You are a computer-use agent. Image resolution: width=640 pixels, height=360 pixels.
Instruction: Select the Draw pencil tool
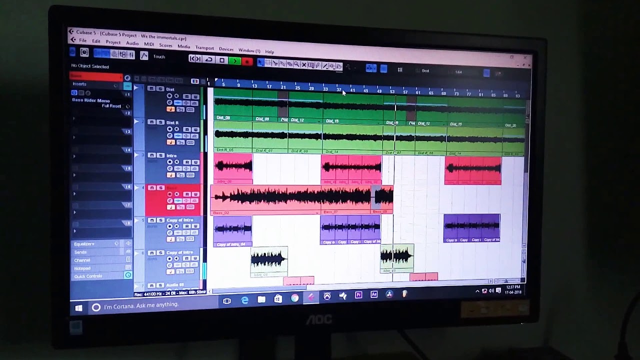pos(317,65)
